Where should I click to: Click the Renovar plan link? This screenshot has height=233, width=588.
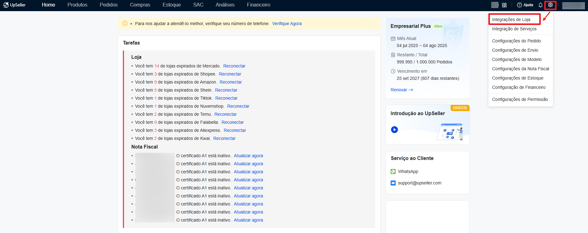[402, 90]
